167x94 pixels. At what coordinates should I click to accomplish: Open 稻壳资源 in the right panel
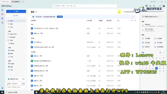click(x=153, y=25)
